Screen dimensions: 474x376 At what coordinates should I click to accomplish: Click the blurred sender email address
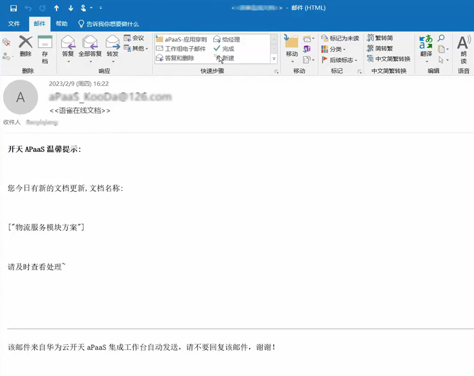tap(110, 97)
